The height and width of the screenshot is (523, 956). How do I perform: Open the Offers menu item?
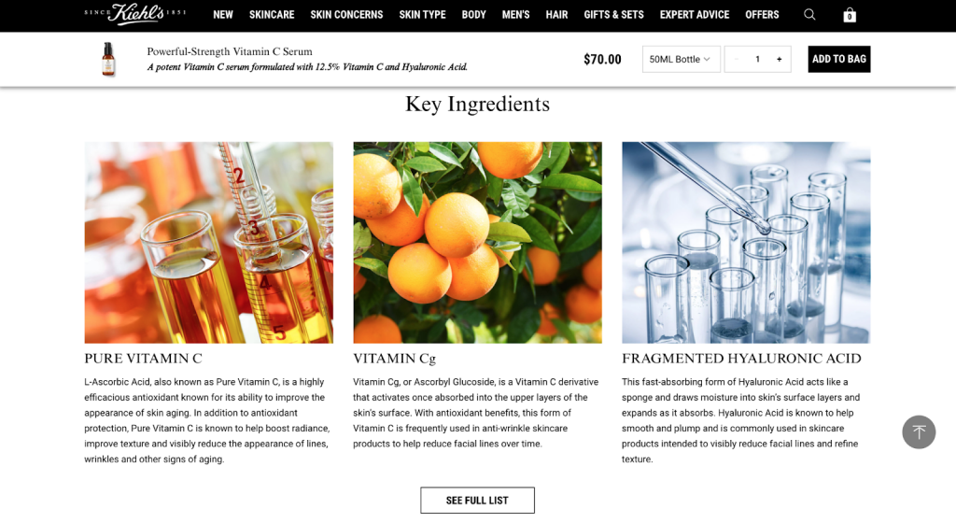click(x=762, y=15)
